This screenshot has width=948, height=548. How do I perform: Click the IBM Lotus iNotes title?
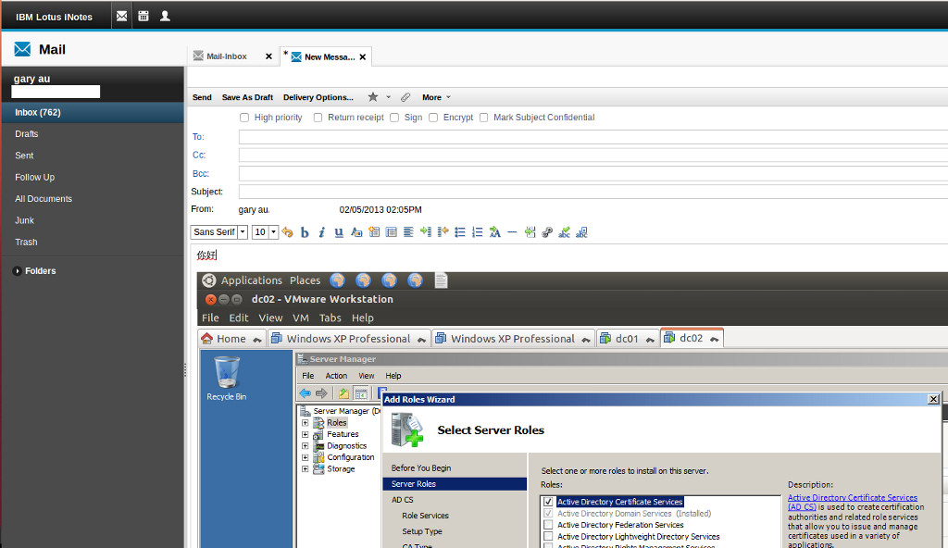point(54,17)
